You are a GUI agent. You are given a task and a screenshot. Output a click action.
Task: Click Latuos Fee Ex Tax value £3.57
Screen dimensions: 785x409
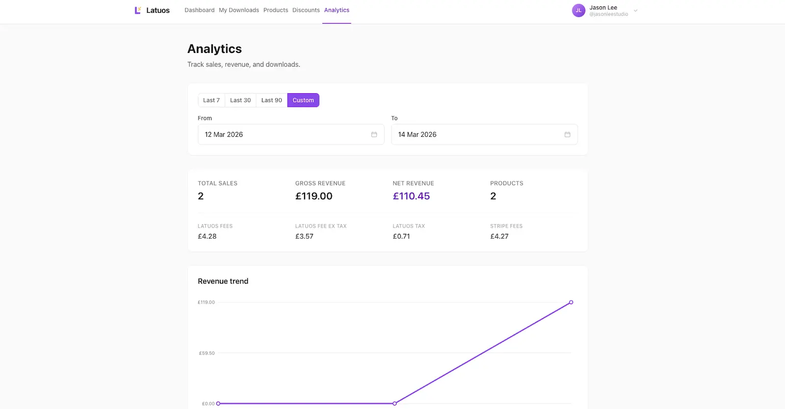[x=304, y=236]
